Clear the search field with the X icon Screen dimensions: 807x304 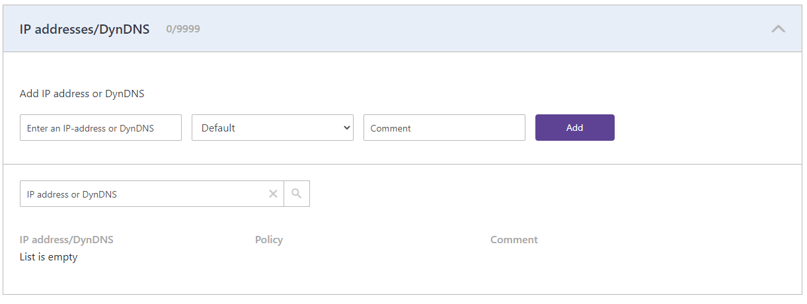tap(273, 194)
